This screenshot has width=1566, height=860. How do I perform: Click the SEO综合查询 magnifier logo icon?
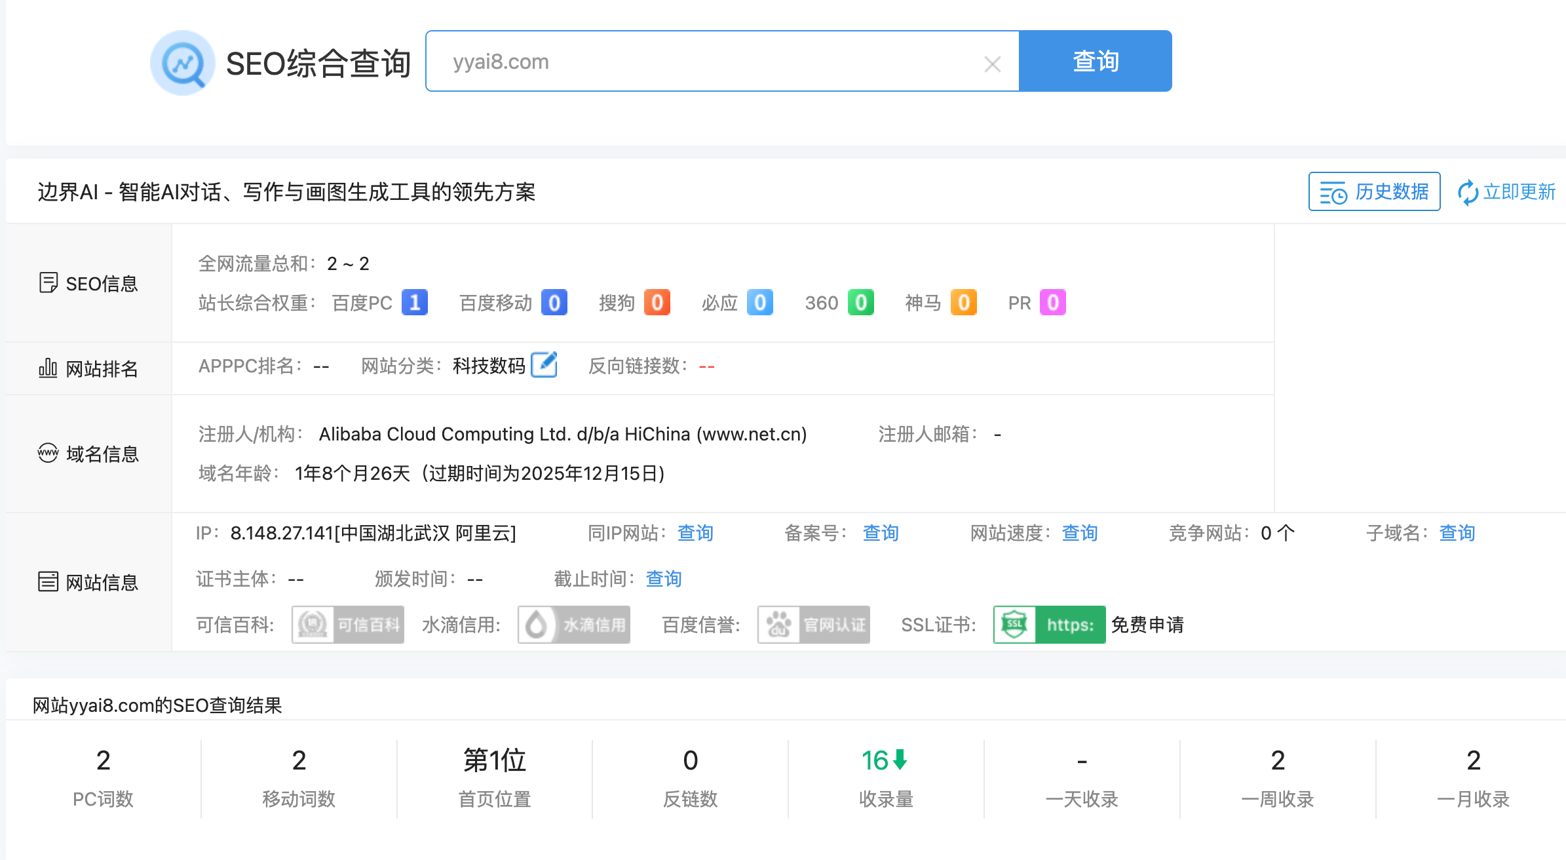[183, 63]
